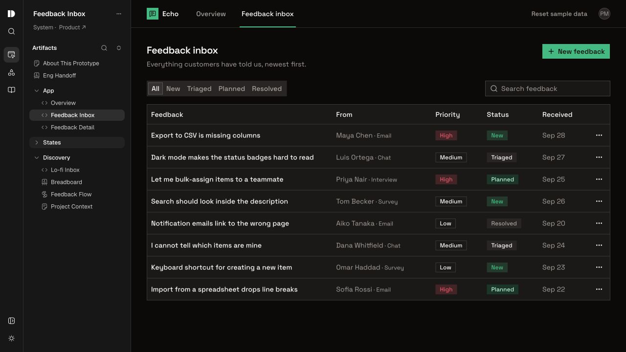626x352 pixels.
Task: Open row actions for Dark mode feedback
Action: [x=599, y=157]
